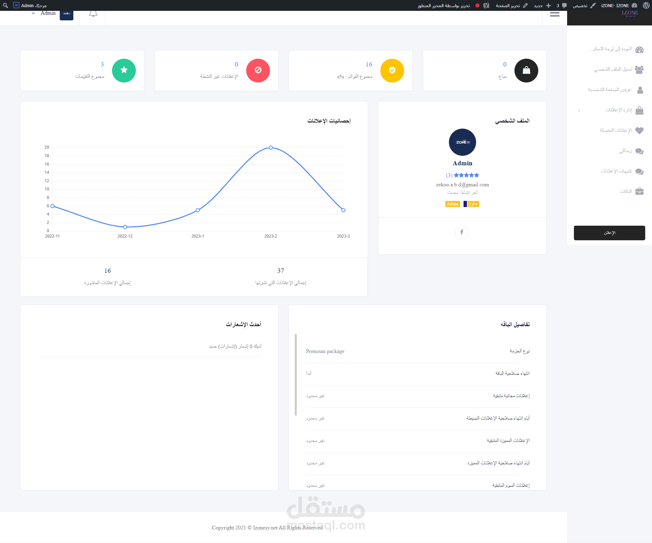Click the Facebook icon in profile card
The width and height of the screenshot is (652, 543).
(462, 232)
